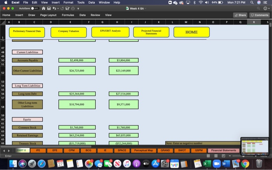
Task: Click the screenshot preview thumbnail
Action: 255,146
